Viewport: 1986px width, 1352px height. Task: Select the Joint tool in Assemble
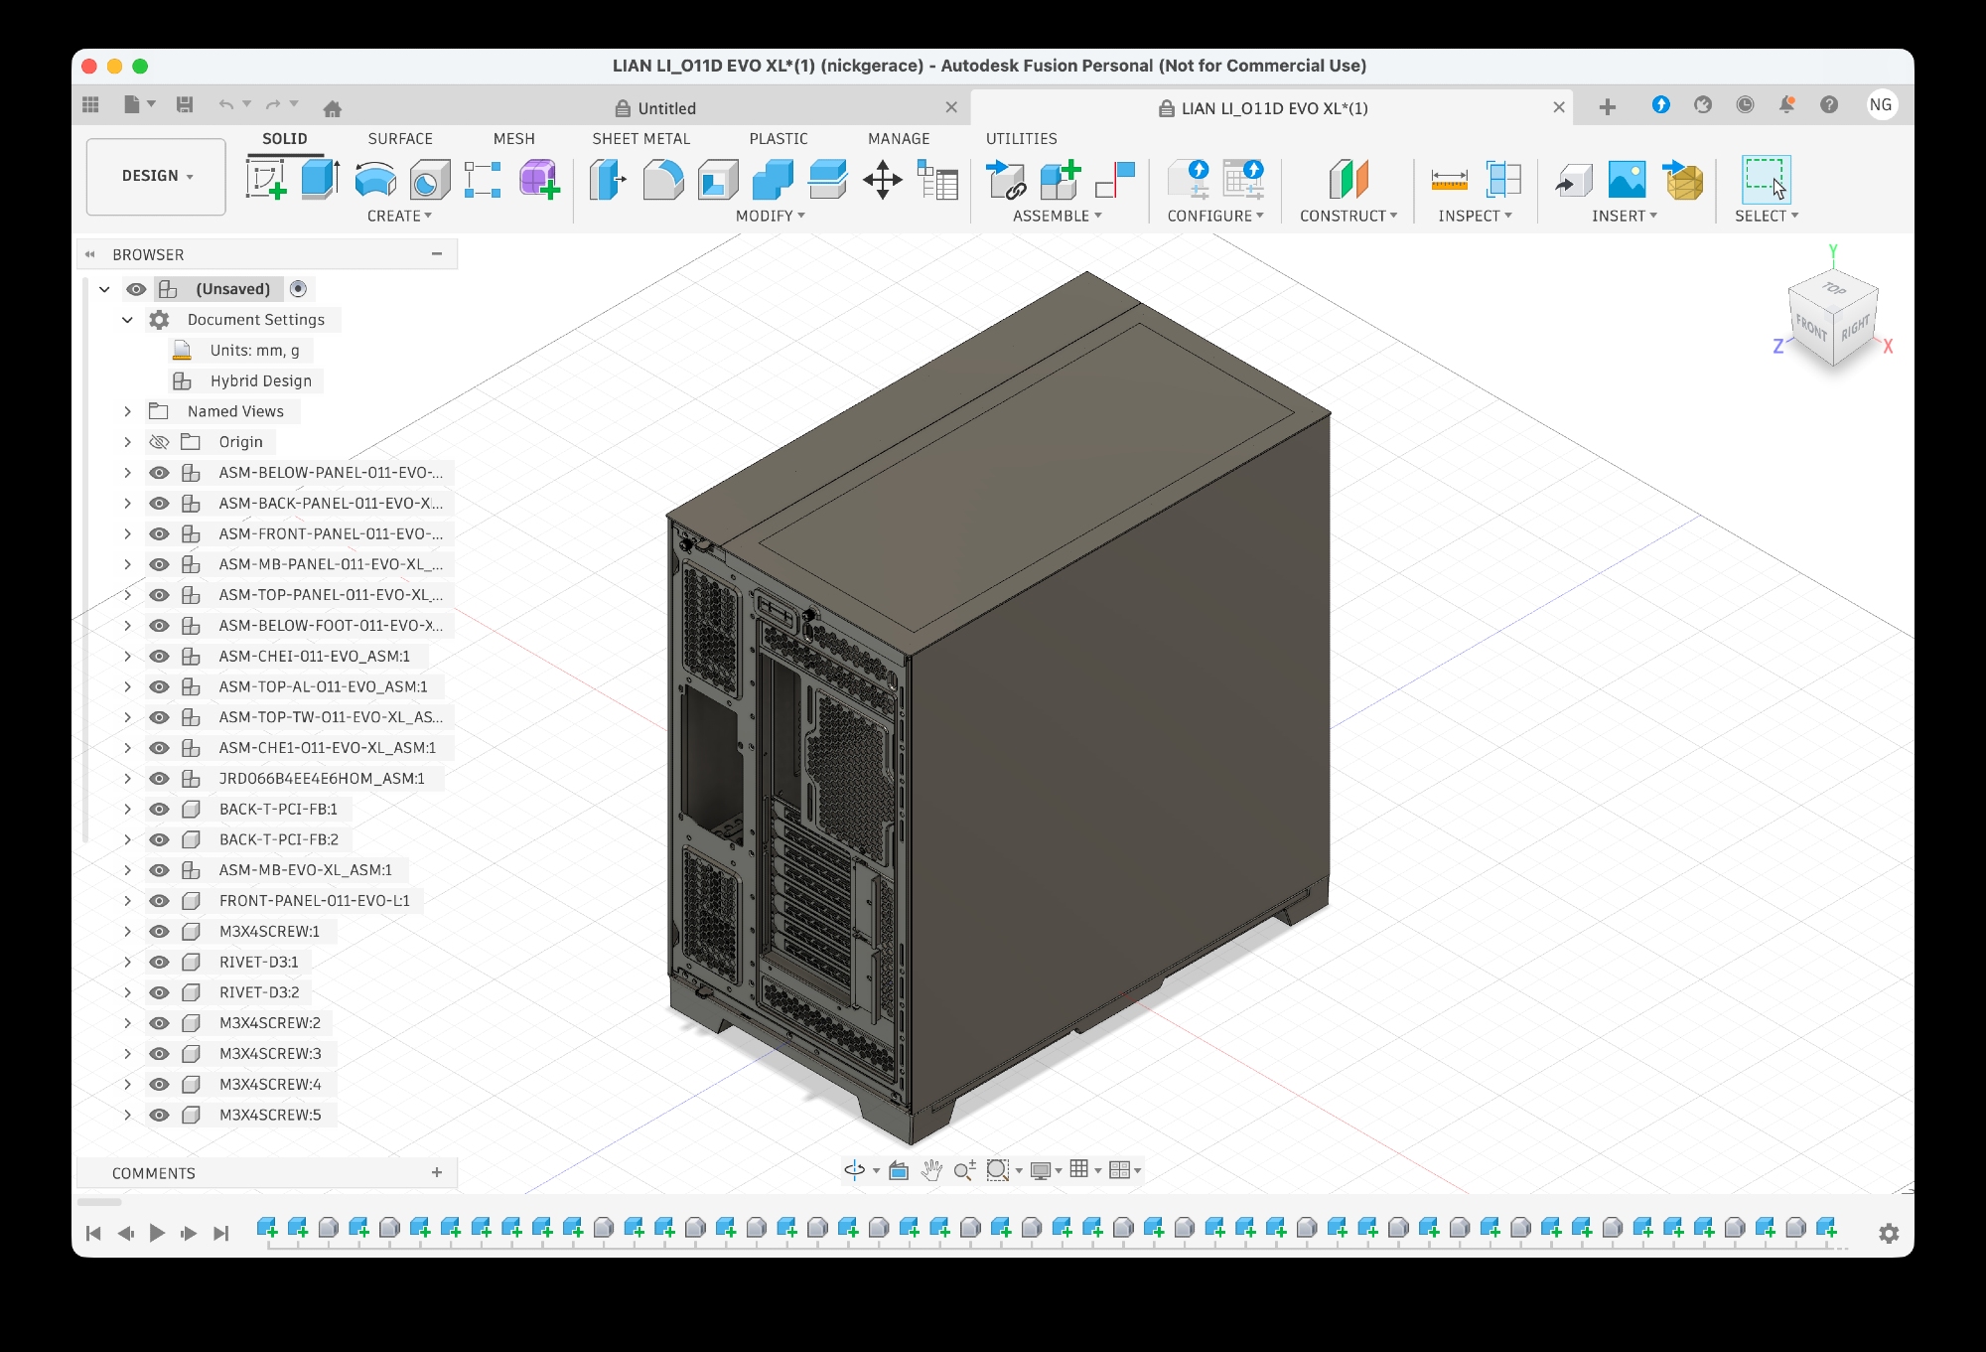1115,180
